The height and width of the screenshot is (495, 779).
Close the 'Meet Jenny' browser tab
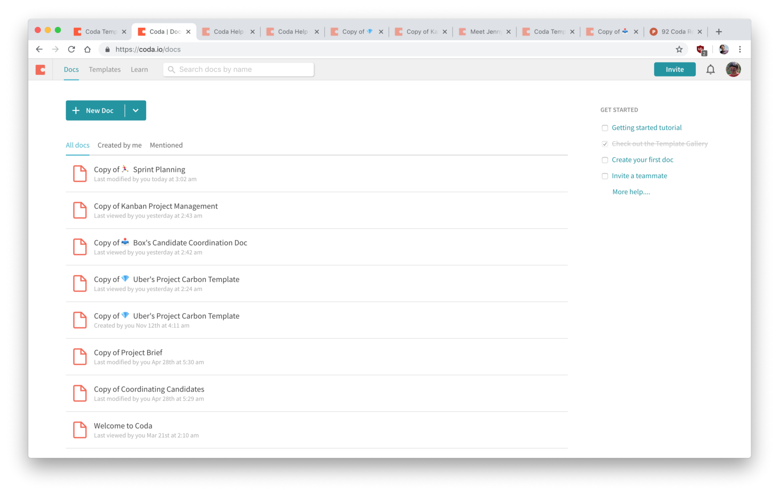[x=508, y=32]
